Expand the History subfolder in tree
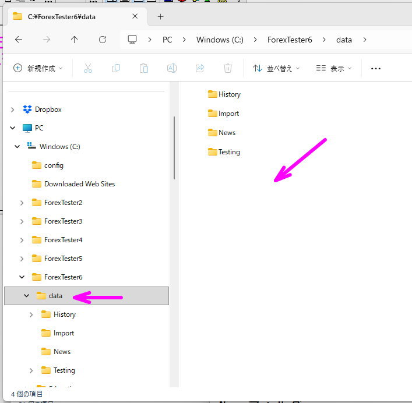 pyautogui.click(x=31, y=314)
